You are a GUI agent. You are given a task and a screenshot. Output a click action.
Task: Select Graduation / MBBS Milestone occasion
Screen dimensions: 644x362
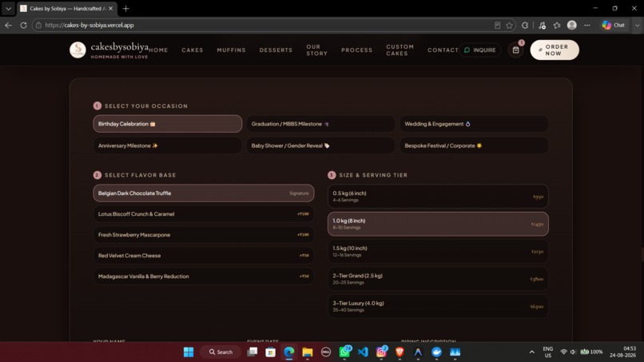(320, 124)
